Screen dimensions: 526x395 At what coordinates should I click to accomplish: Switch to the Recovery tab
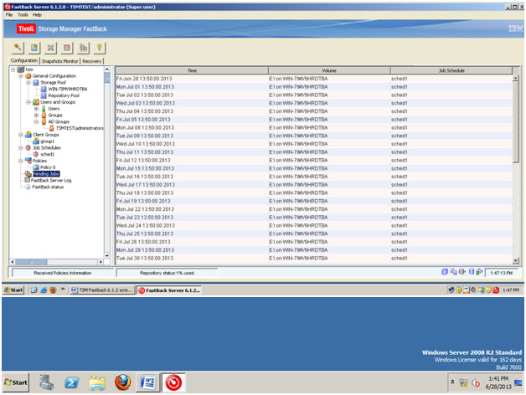pos(91,61)
